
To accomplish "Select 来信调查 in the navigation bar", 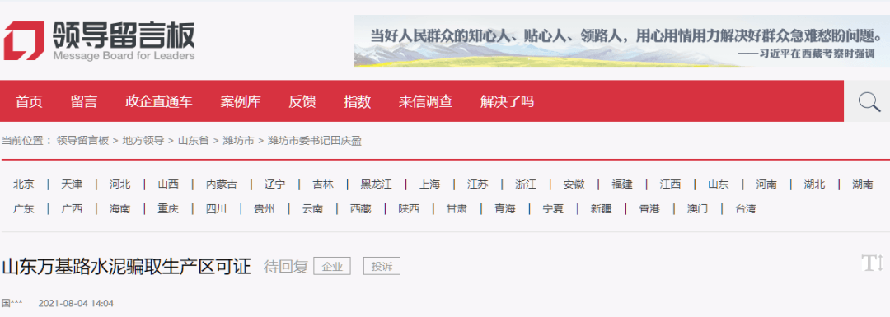I will pos(426,101).
